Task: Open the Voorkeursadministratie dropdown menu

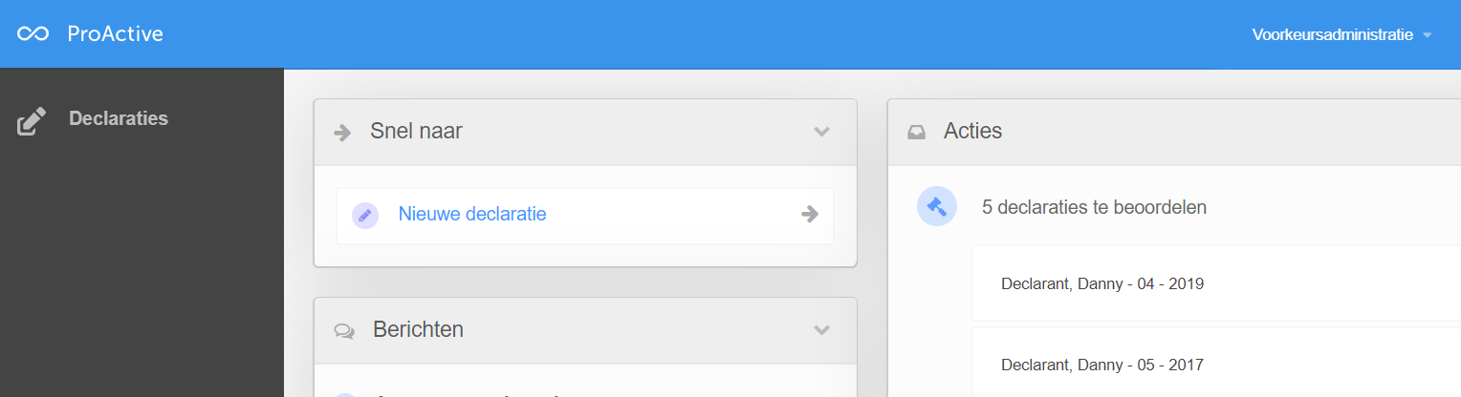Action: [1341, 34]
